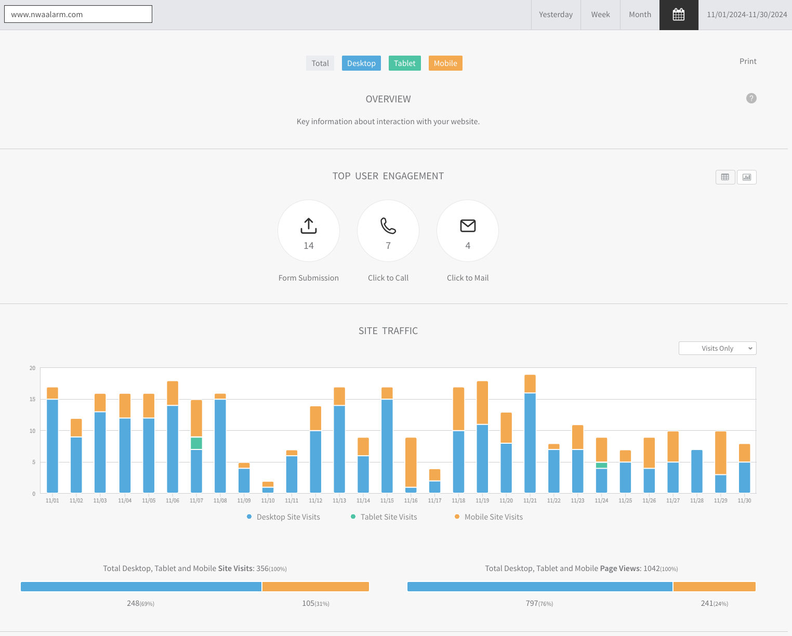Toggle the Mobile device filter
792x636 pixels.
pos(445,63)
